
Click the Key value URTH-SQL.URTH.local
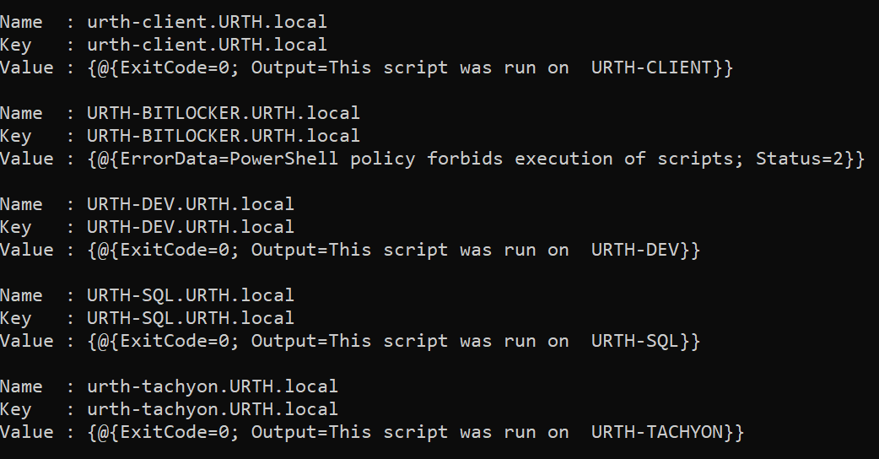pos(191,318)
